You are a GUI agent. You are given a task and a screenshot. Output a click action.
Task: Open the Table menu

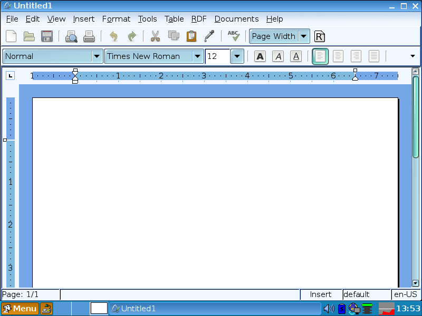point(174,19)
